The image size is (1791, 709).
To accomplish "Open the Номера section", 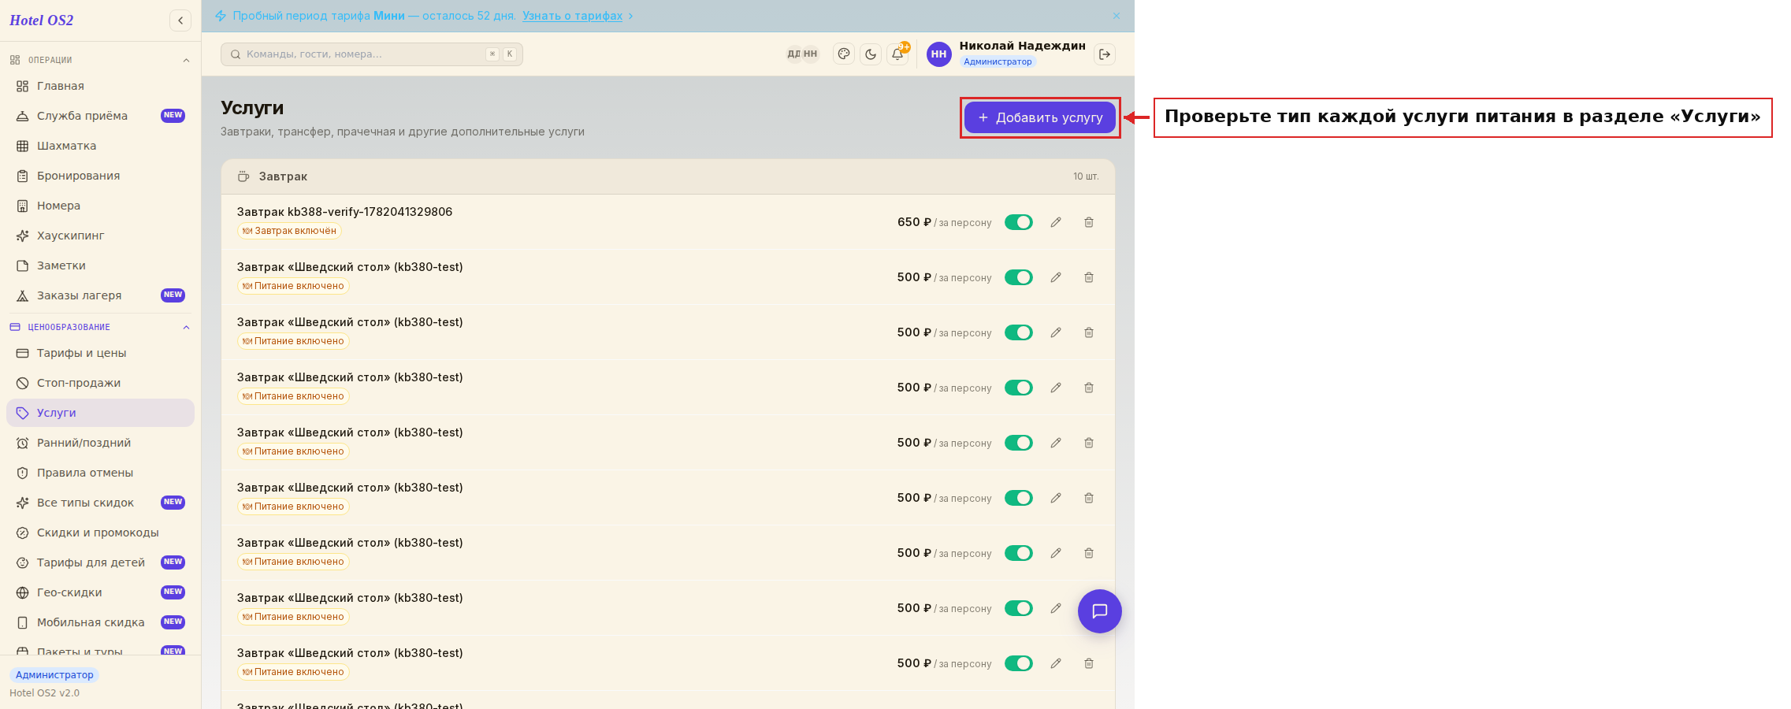I will tap(100, 206).
